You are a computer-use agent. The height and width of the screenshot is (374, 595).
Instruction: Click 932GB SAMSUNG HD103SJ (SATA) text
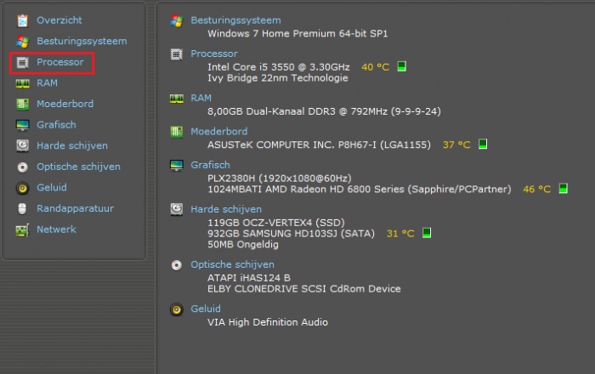point(291,234)
